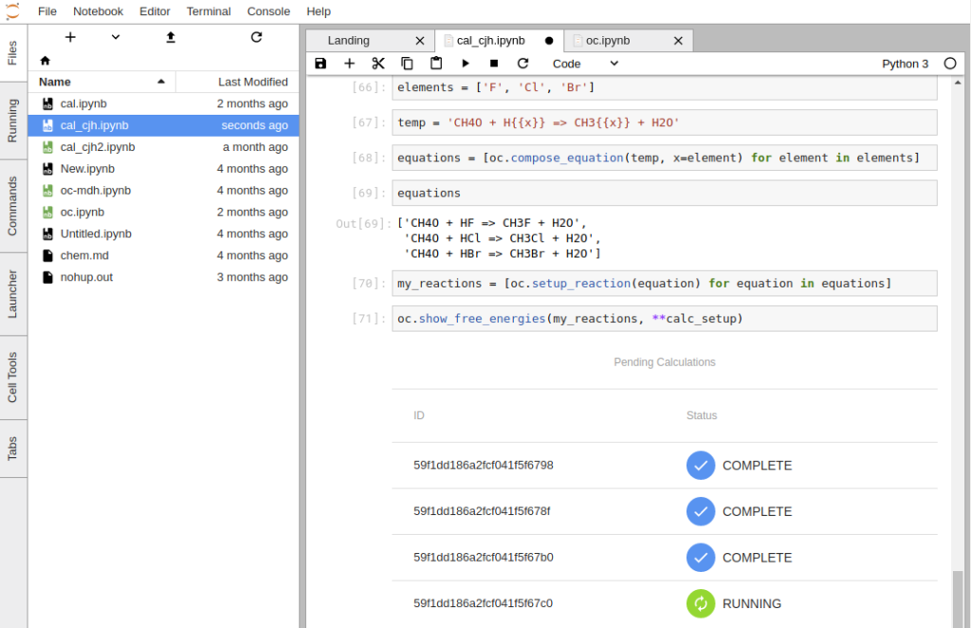
Task: Save the notebook with the floppy disk icon
Action: pyautogui.click(x=321, y=64)
